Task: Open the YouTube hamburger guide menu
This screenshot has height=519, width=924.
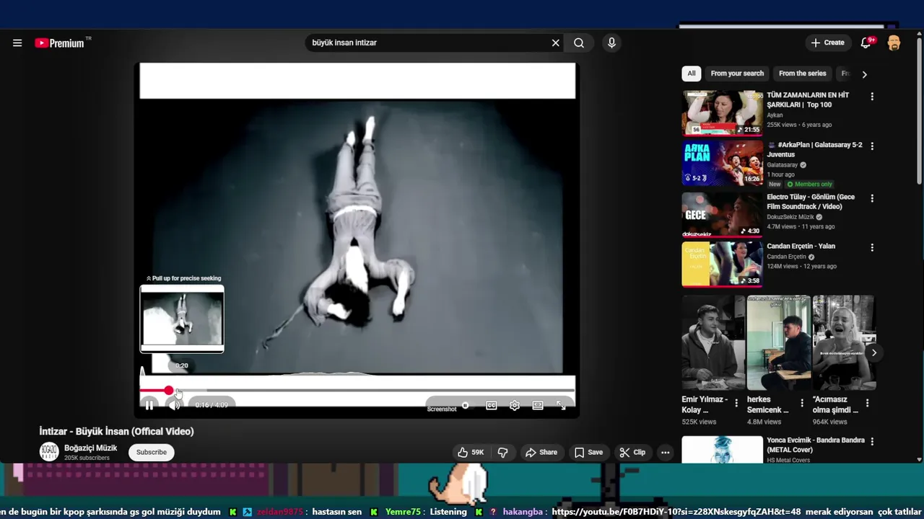Action: 17,43
